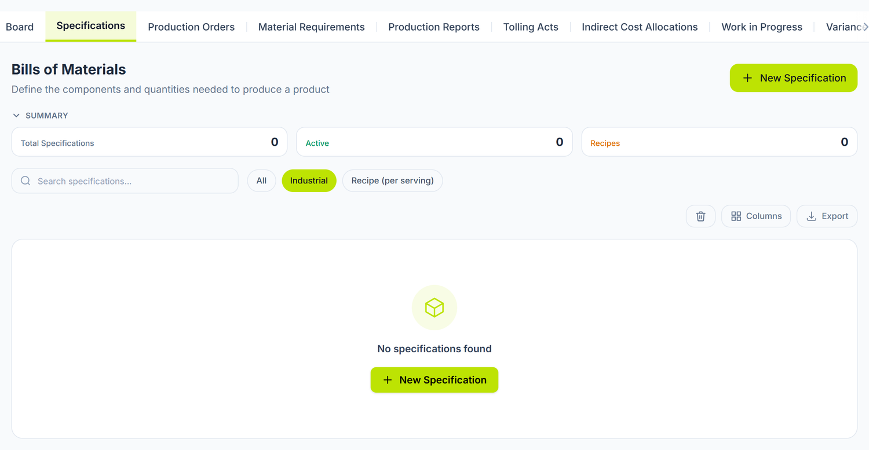Click the top New Specification button
Viewport: 869px width, 450px height.
tap(793, 78)
